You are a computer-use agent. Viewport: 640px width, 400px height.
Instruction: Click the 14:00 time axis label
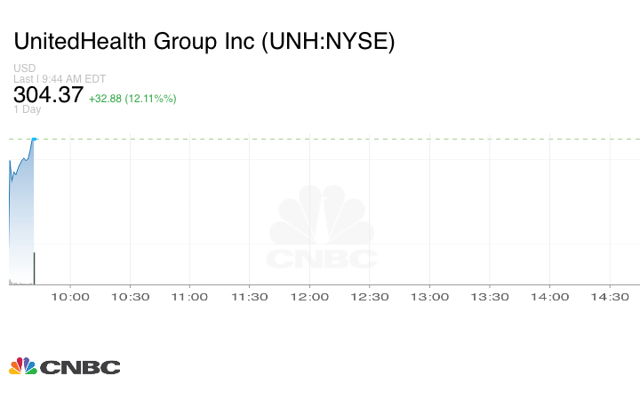point(549,297)
